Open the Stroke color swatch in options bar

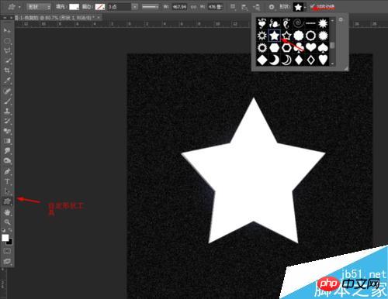[100, 7]
